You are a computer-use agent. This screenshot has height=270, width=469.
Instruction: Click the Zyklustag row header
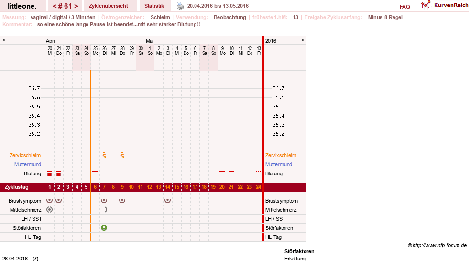17,187
